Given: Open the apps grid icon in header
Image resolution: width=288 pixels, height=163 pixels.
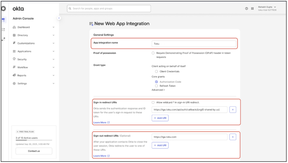Looking at the screenshot, I should pos(252,9).
